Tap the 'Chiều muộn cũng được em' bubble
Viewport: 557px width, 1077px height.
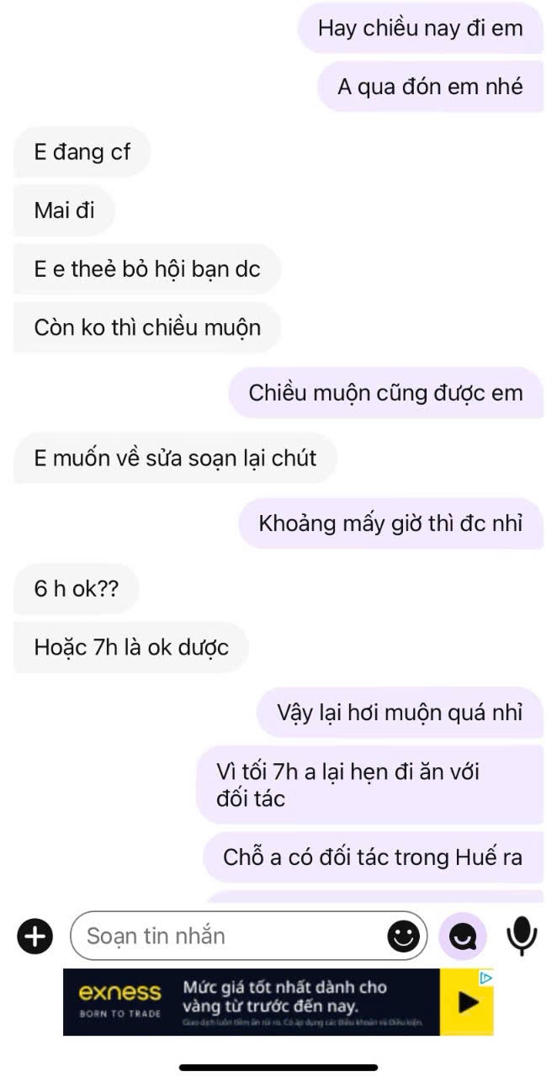(x=385, y=393)
